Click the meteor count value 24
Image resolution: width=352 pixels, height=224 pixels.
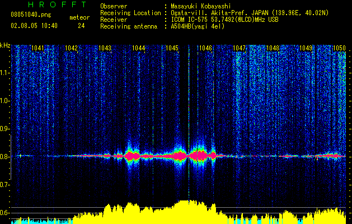[x=81, y=26]
